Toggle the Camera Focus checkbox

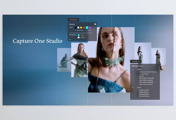click(138, 74)
